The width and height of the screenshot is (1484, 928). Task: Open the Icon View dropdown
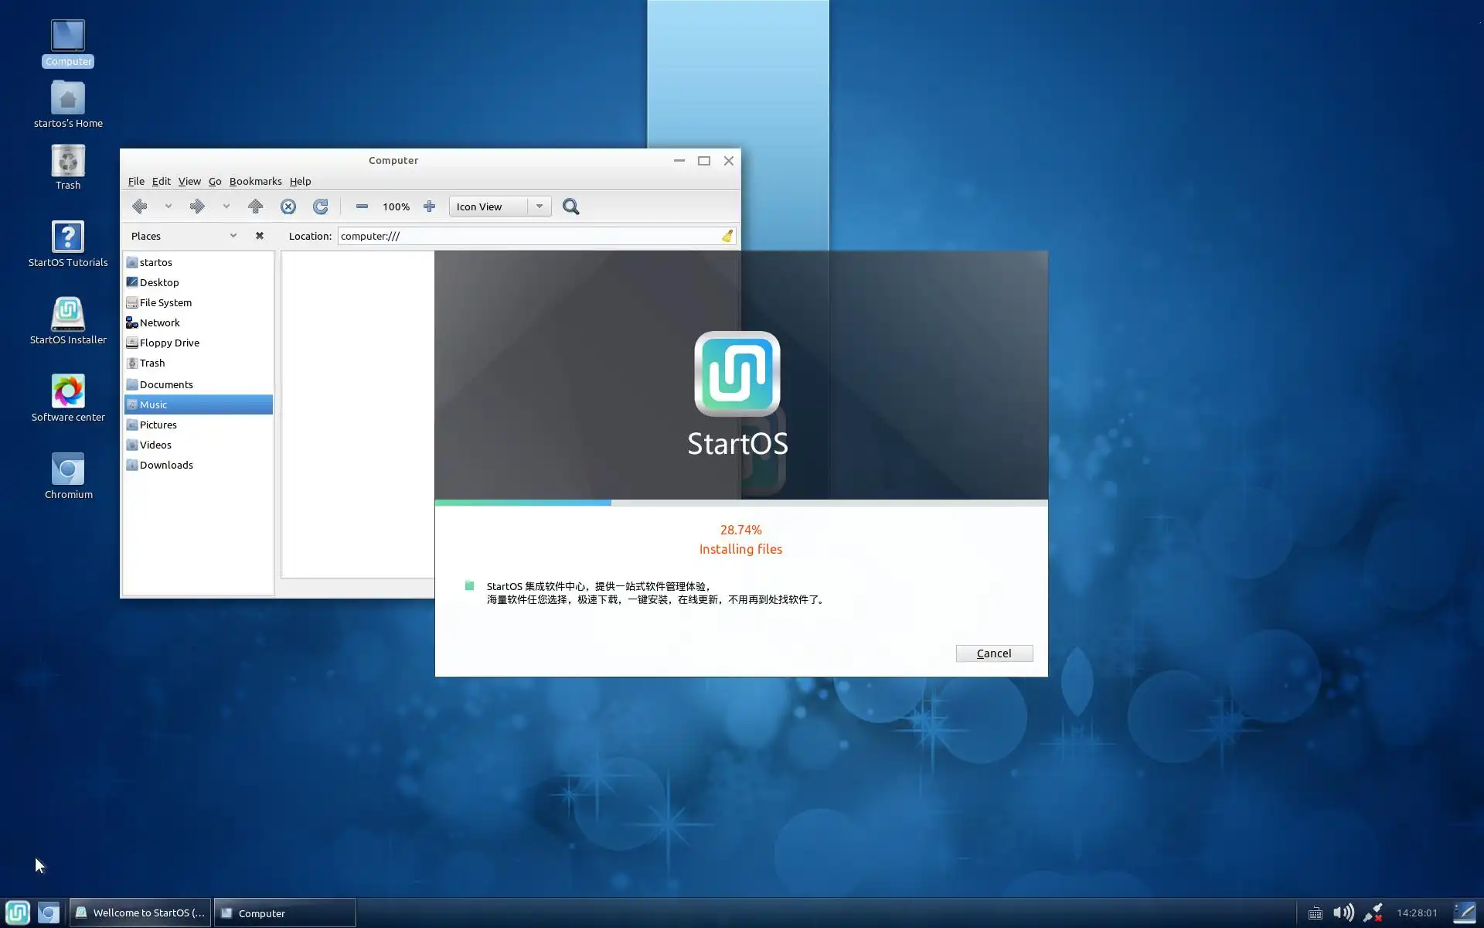pyautogui.click(x=539, y=206)
